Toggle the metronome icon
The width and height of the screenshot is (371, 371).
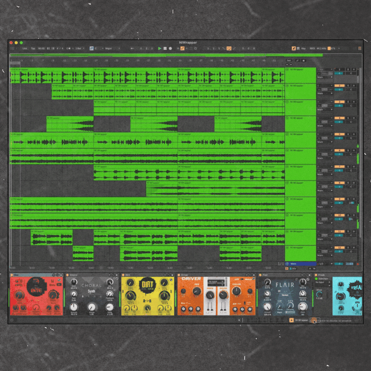pyautogui.click(x=68, y=49)
